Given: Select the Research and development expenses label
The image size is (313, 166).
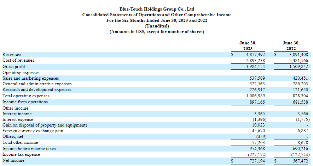Looking at the screenshot, I should click(x=37, y=90).
